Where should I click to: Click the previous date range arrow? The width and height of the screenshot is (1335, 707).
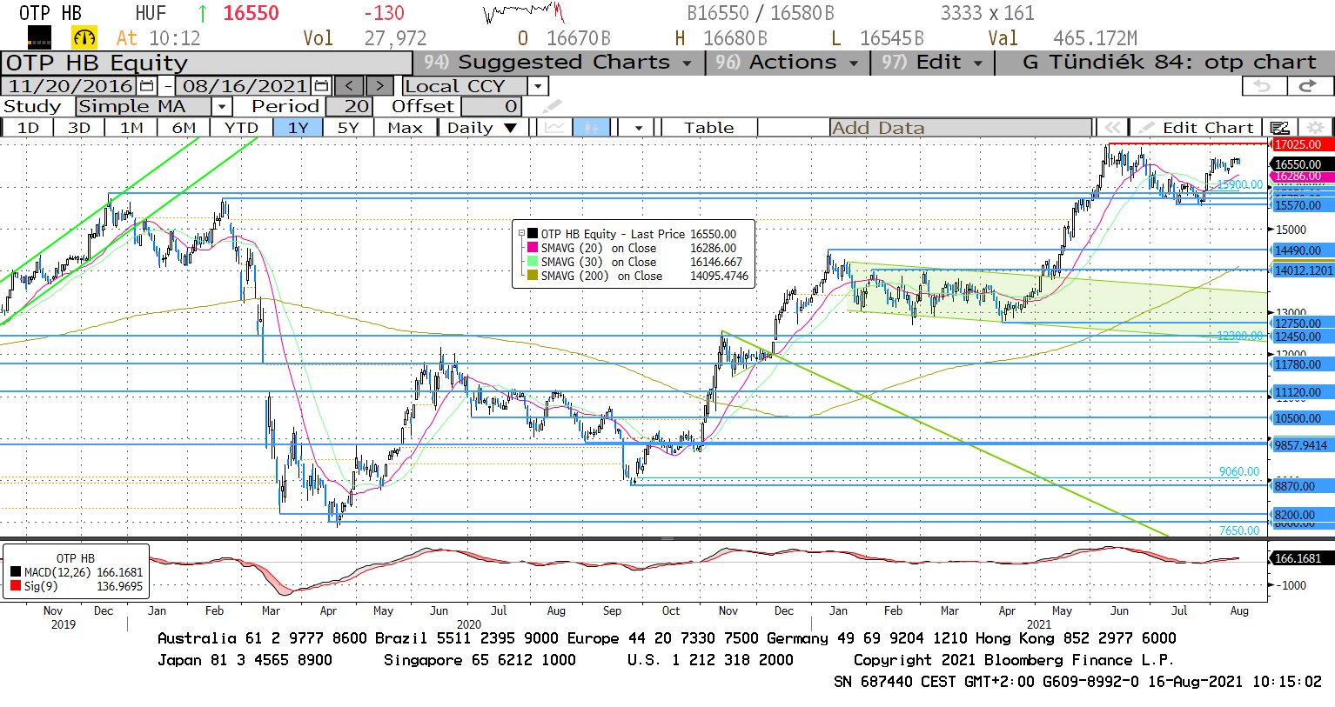[349, 86]
